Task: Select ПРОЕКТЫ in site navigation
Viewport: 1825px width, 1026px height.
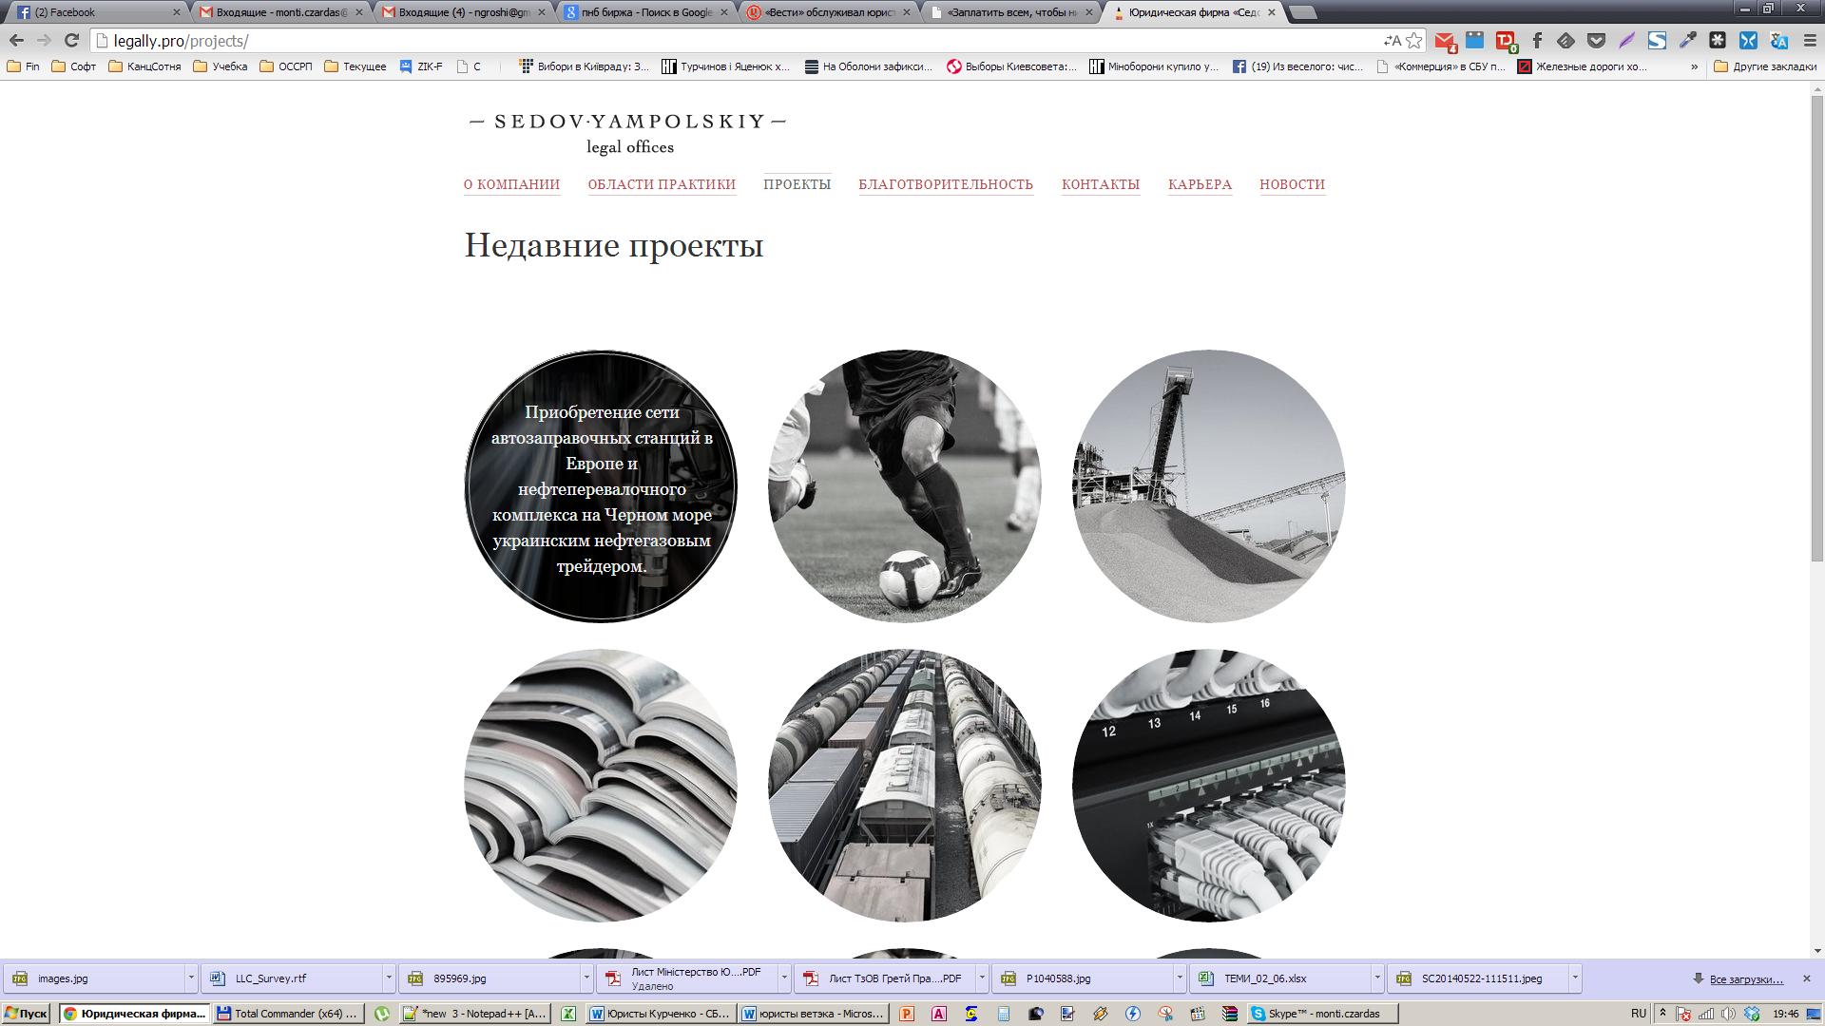Action: click(x=797, y=184)
